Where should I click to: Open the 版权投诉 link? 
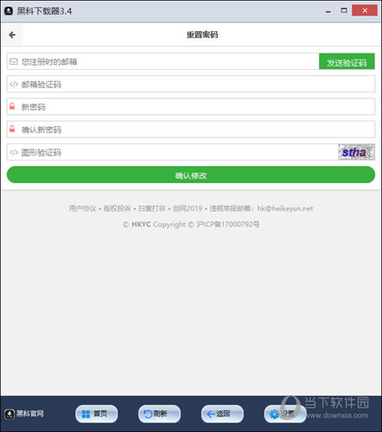click(118, 208)
